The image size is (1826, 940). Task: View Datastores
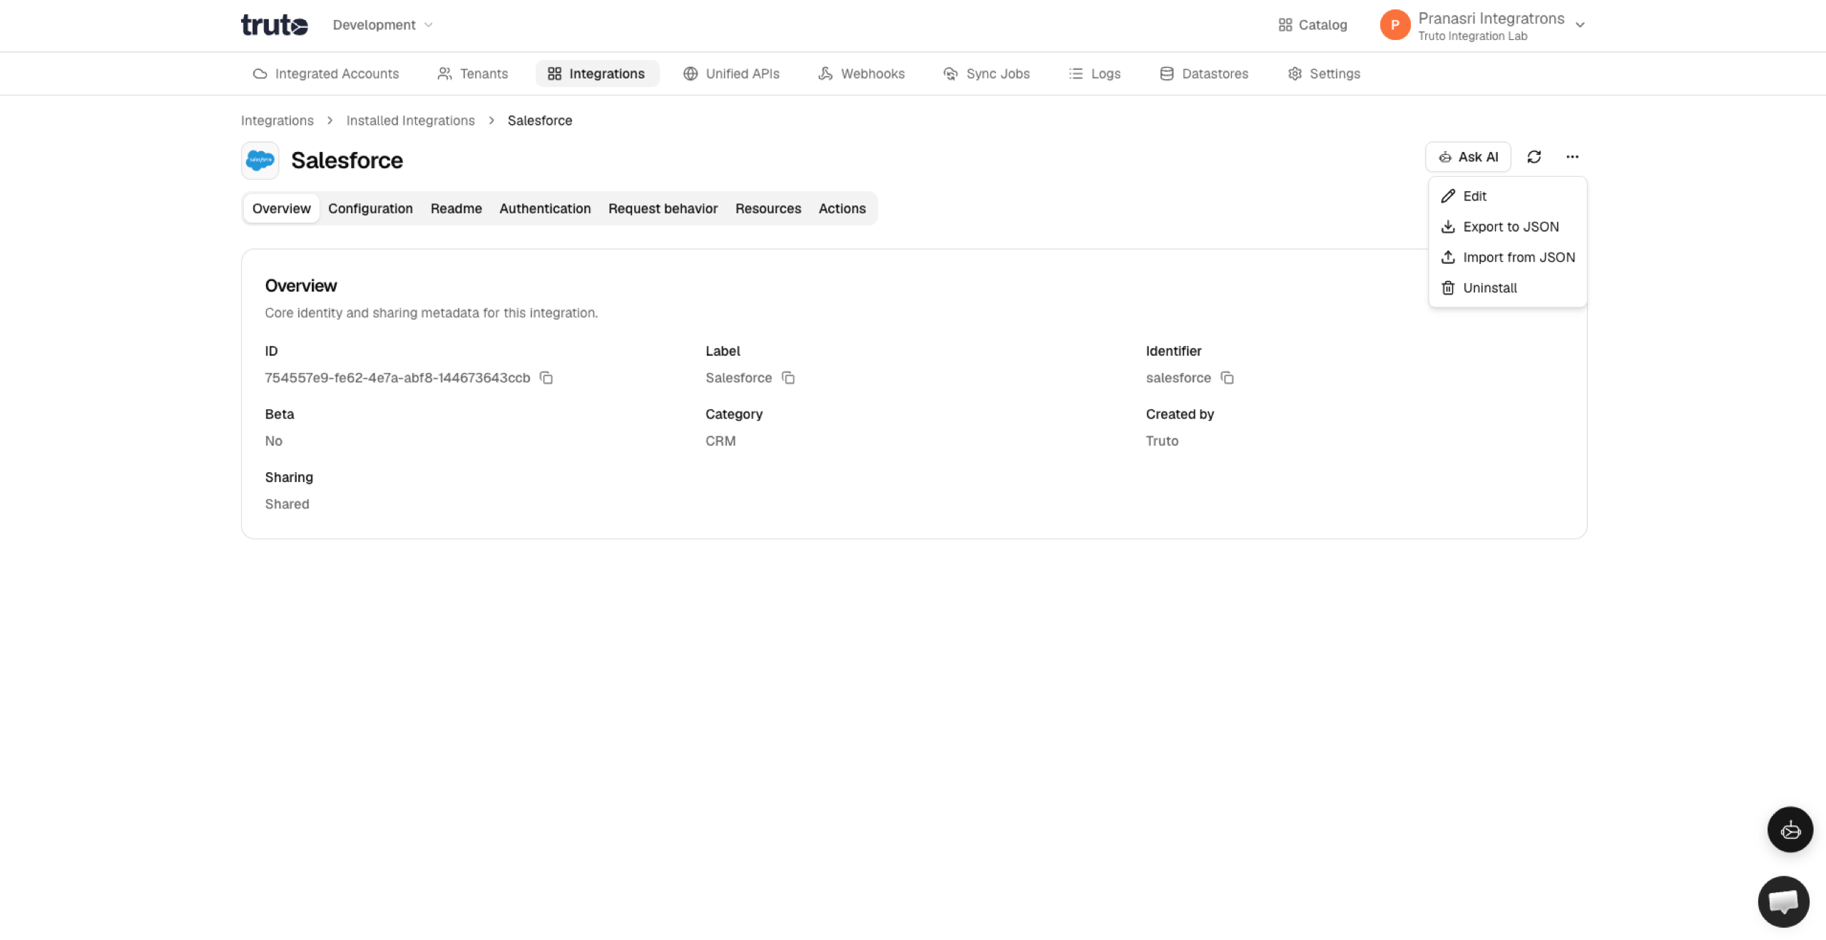coord(1204,73)
